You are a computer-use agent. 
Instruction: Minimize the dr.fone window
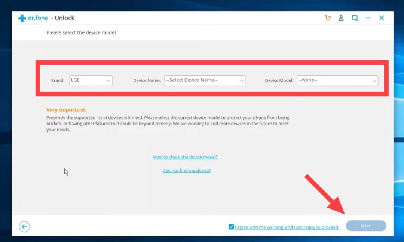coord(368,18)
